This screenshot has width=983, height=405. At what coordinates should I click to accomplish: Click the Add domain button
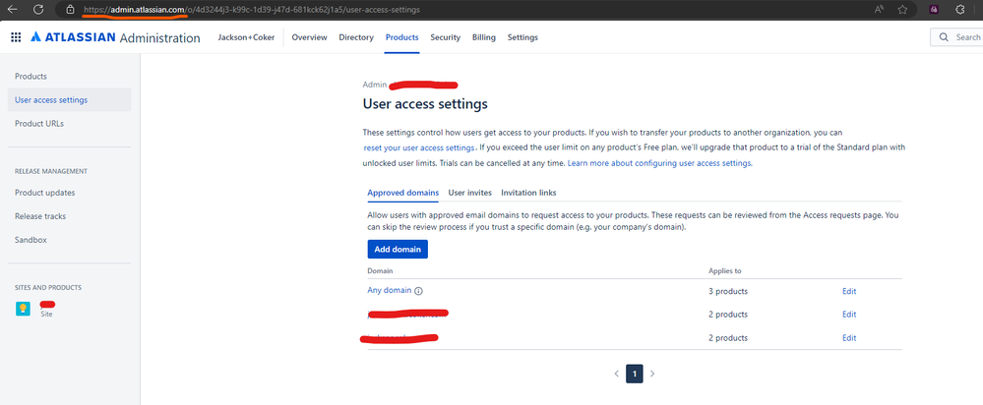click(x=398, y=249)
